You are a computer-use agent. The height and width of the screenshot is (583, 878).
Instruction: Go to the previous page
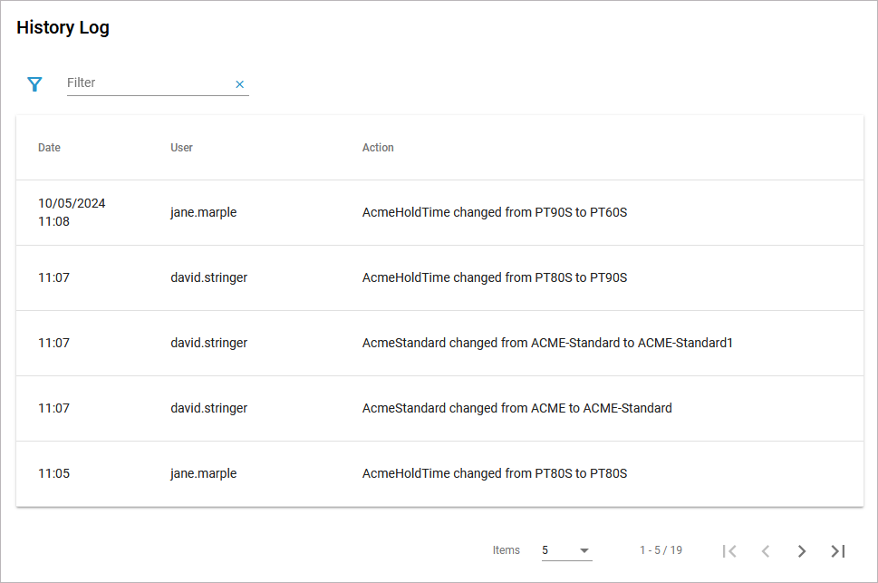766,550
